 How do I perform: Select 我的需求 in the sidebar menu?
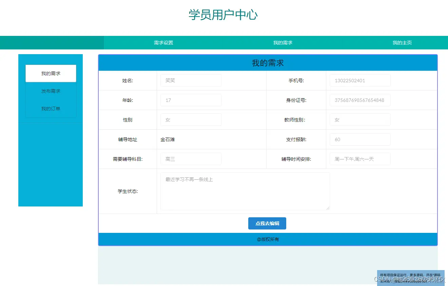coord(51,73)
